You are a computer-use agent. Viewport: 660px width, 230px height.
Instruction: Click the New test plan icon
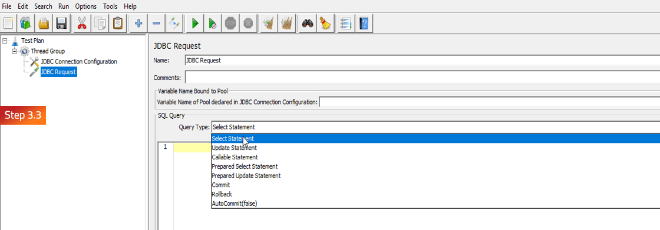click(9, 23)
